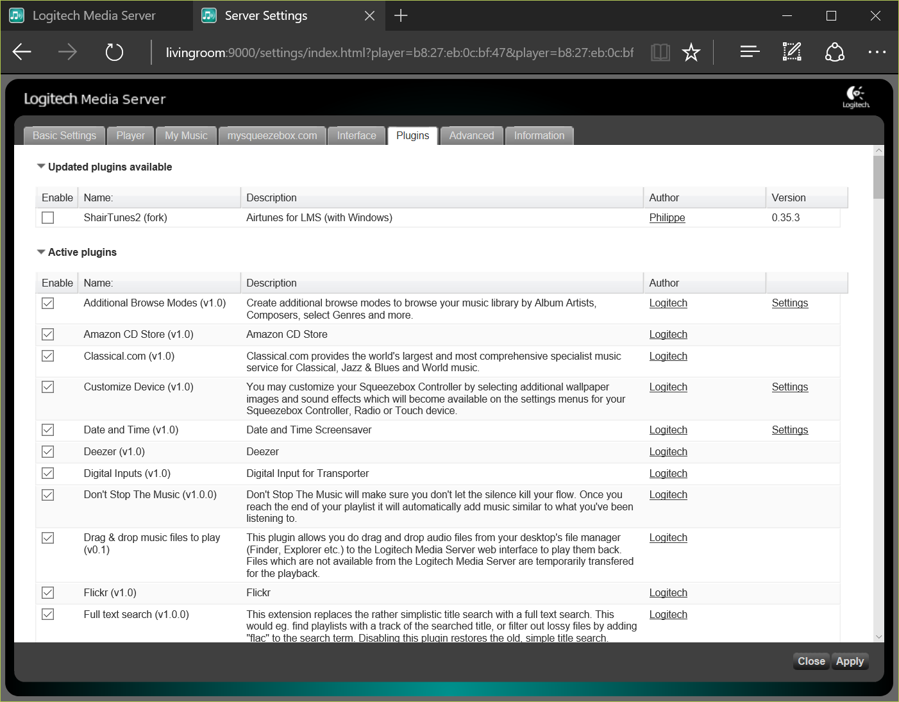Uncheck Drag & drop music files plugin
This screenshot has width=899, height=702.
tap(48, 538)
